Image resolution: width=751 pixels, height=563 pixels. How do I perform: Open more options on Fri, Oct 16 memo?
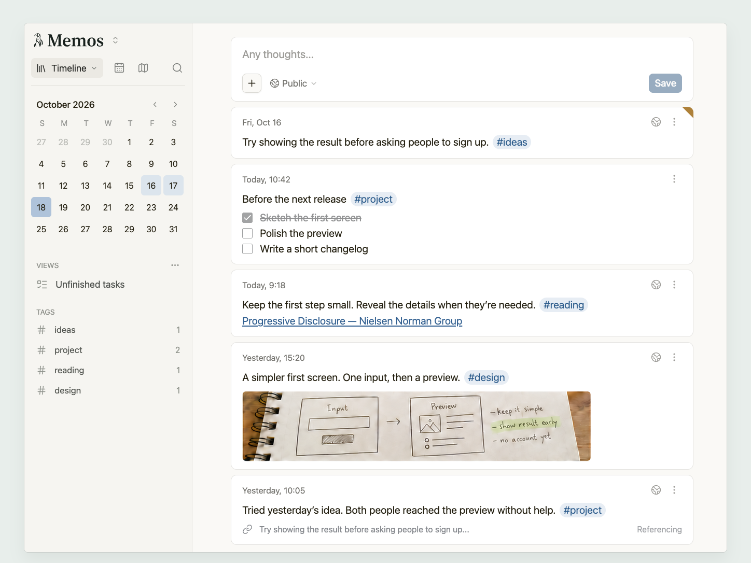pos(674,122)
